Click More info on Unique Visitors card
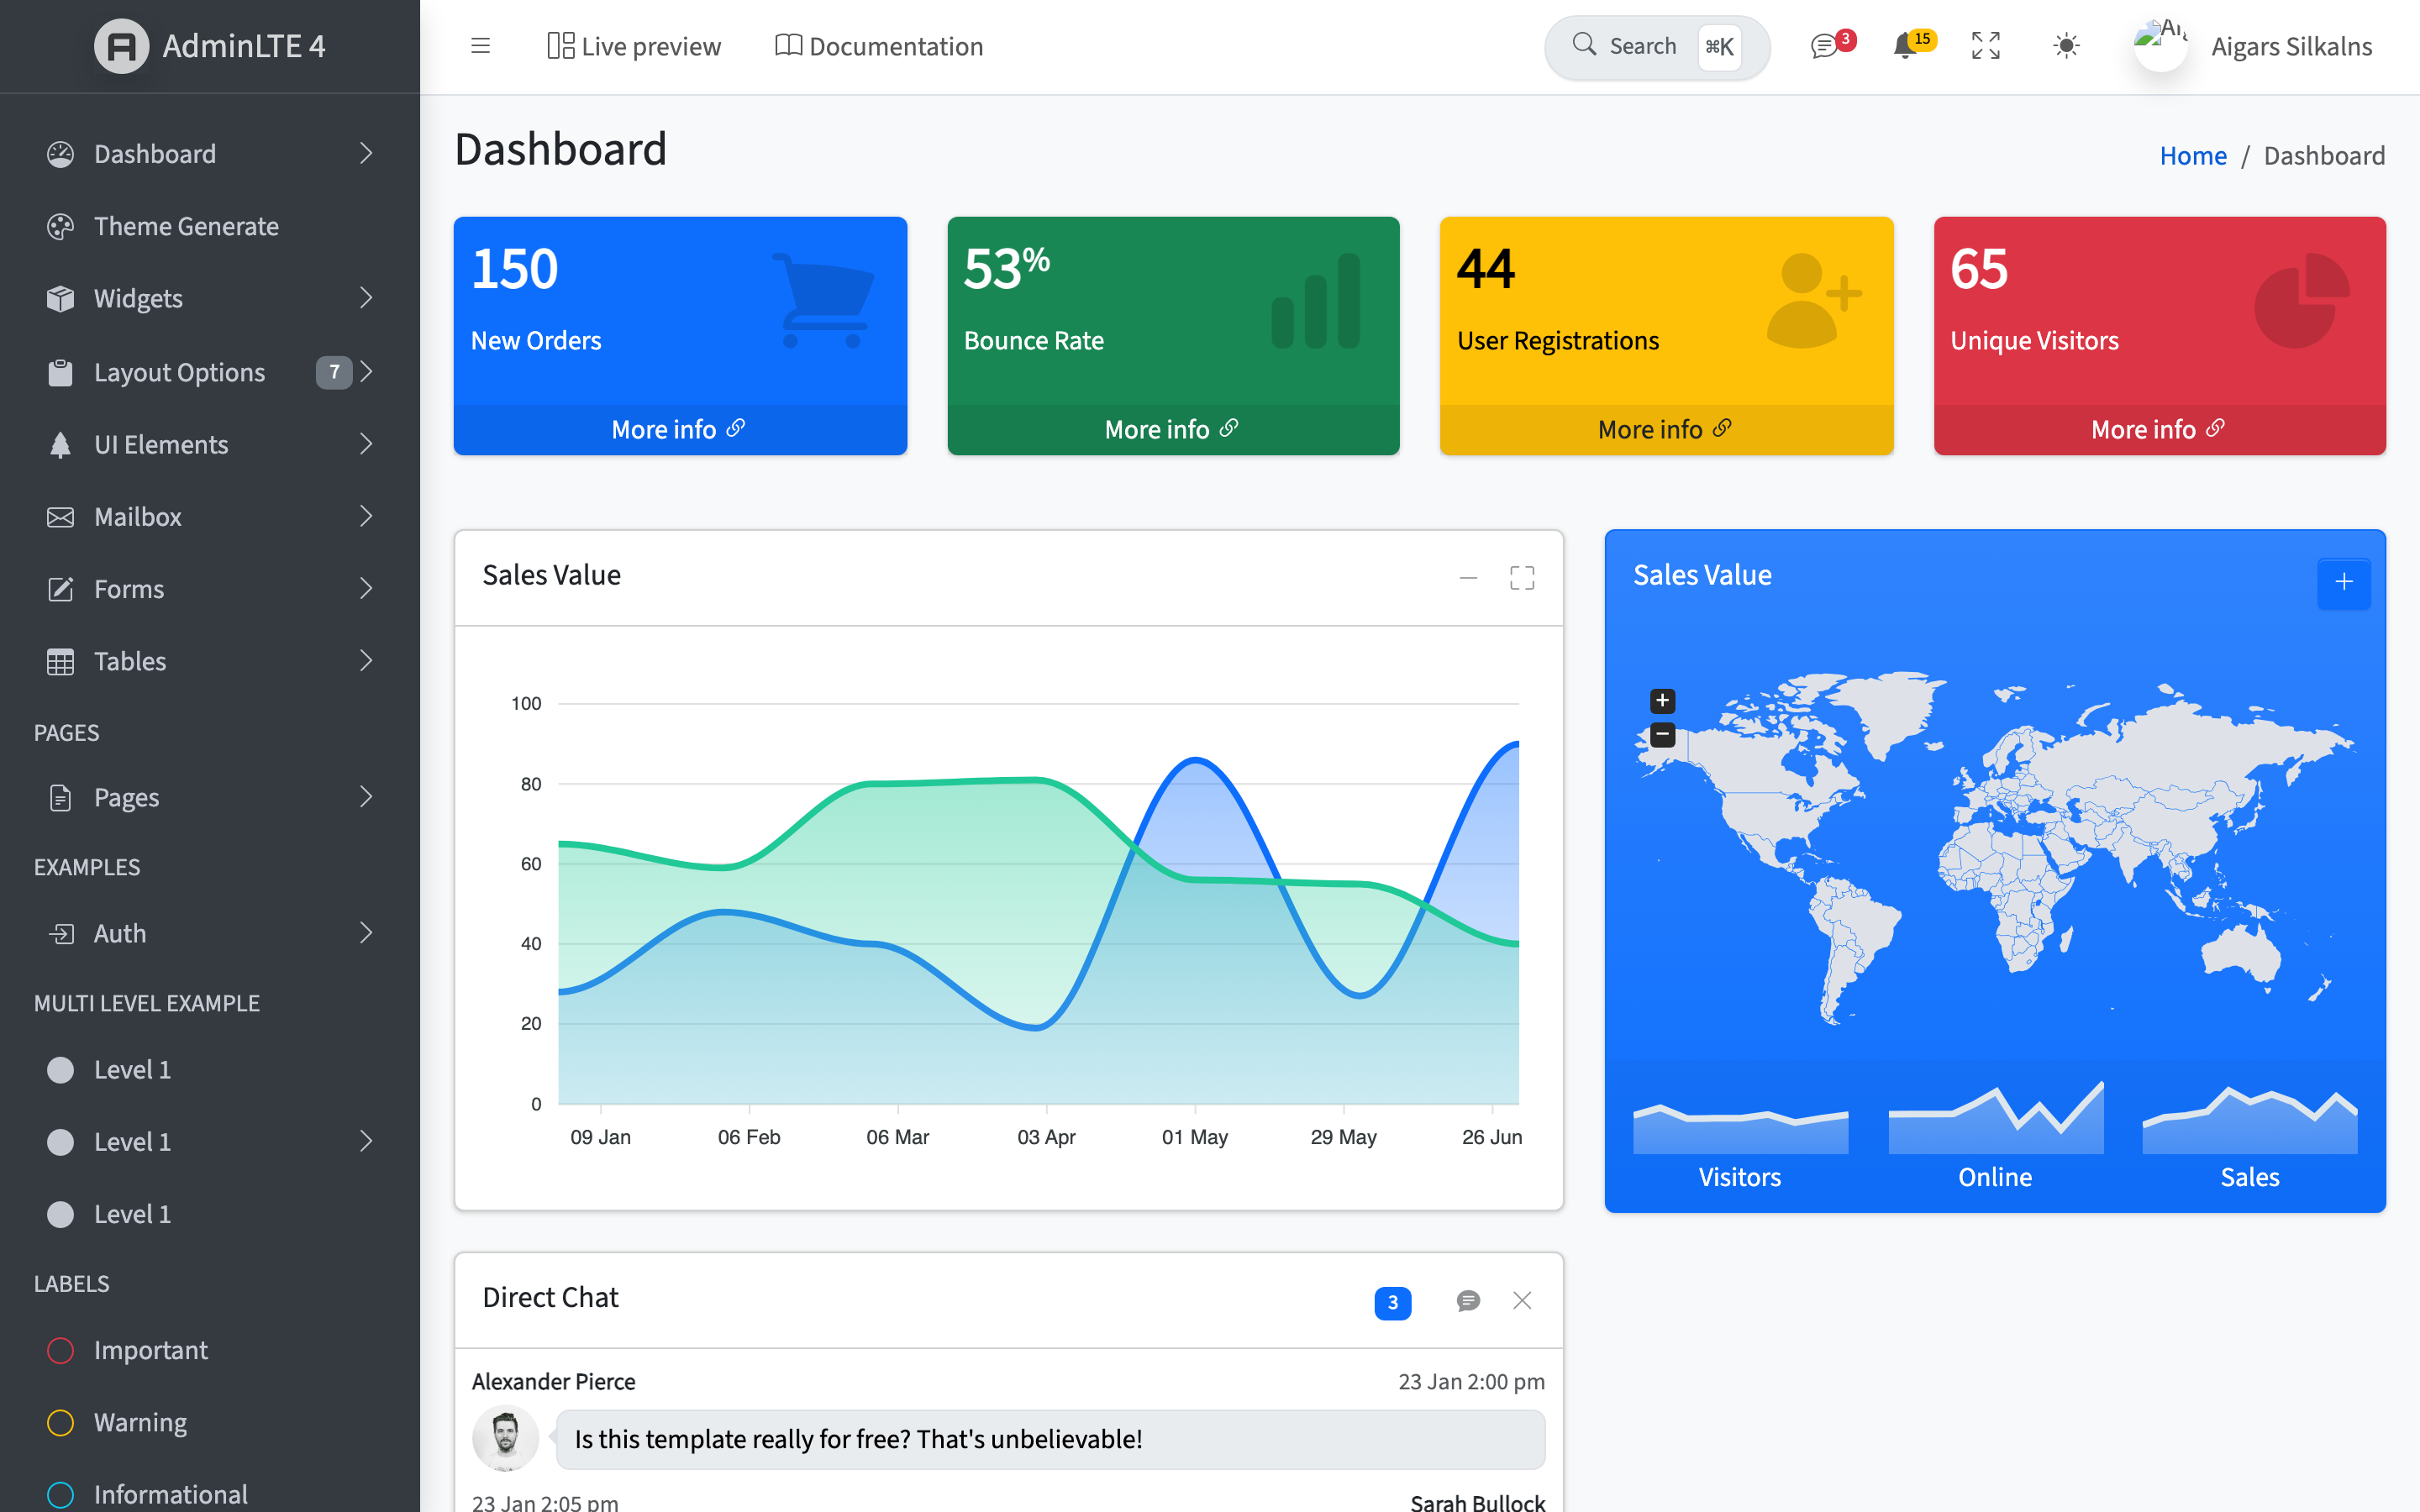 pyautogui.click(x=2159, y=429)
